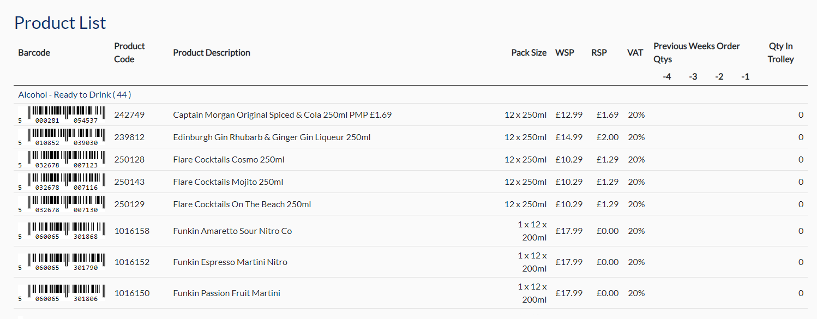Click the Product Description column header
Image resolution: width=817 pixels, height=319 pixels.
212,53
